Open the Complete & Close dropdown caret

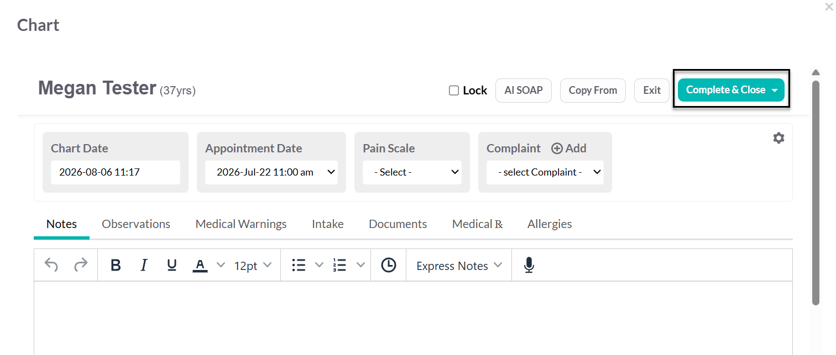tap(775, 91)
